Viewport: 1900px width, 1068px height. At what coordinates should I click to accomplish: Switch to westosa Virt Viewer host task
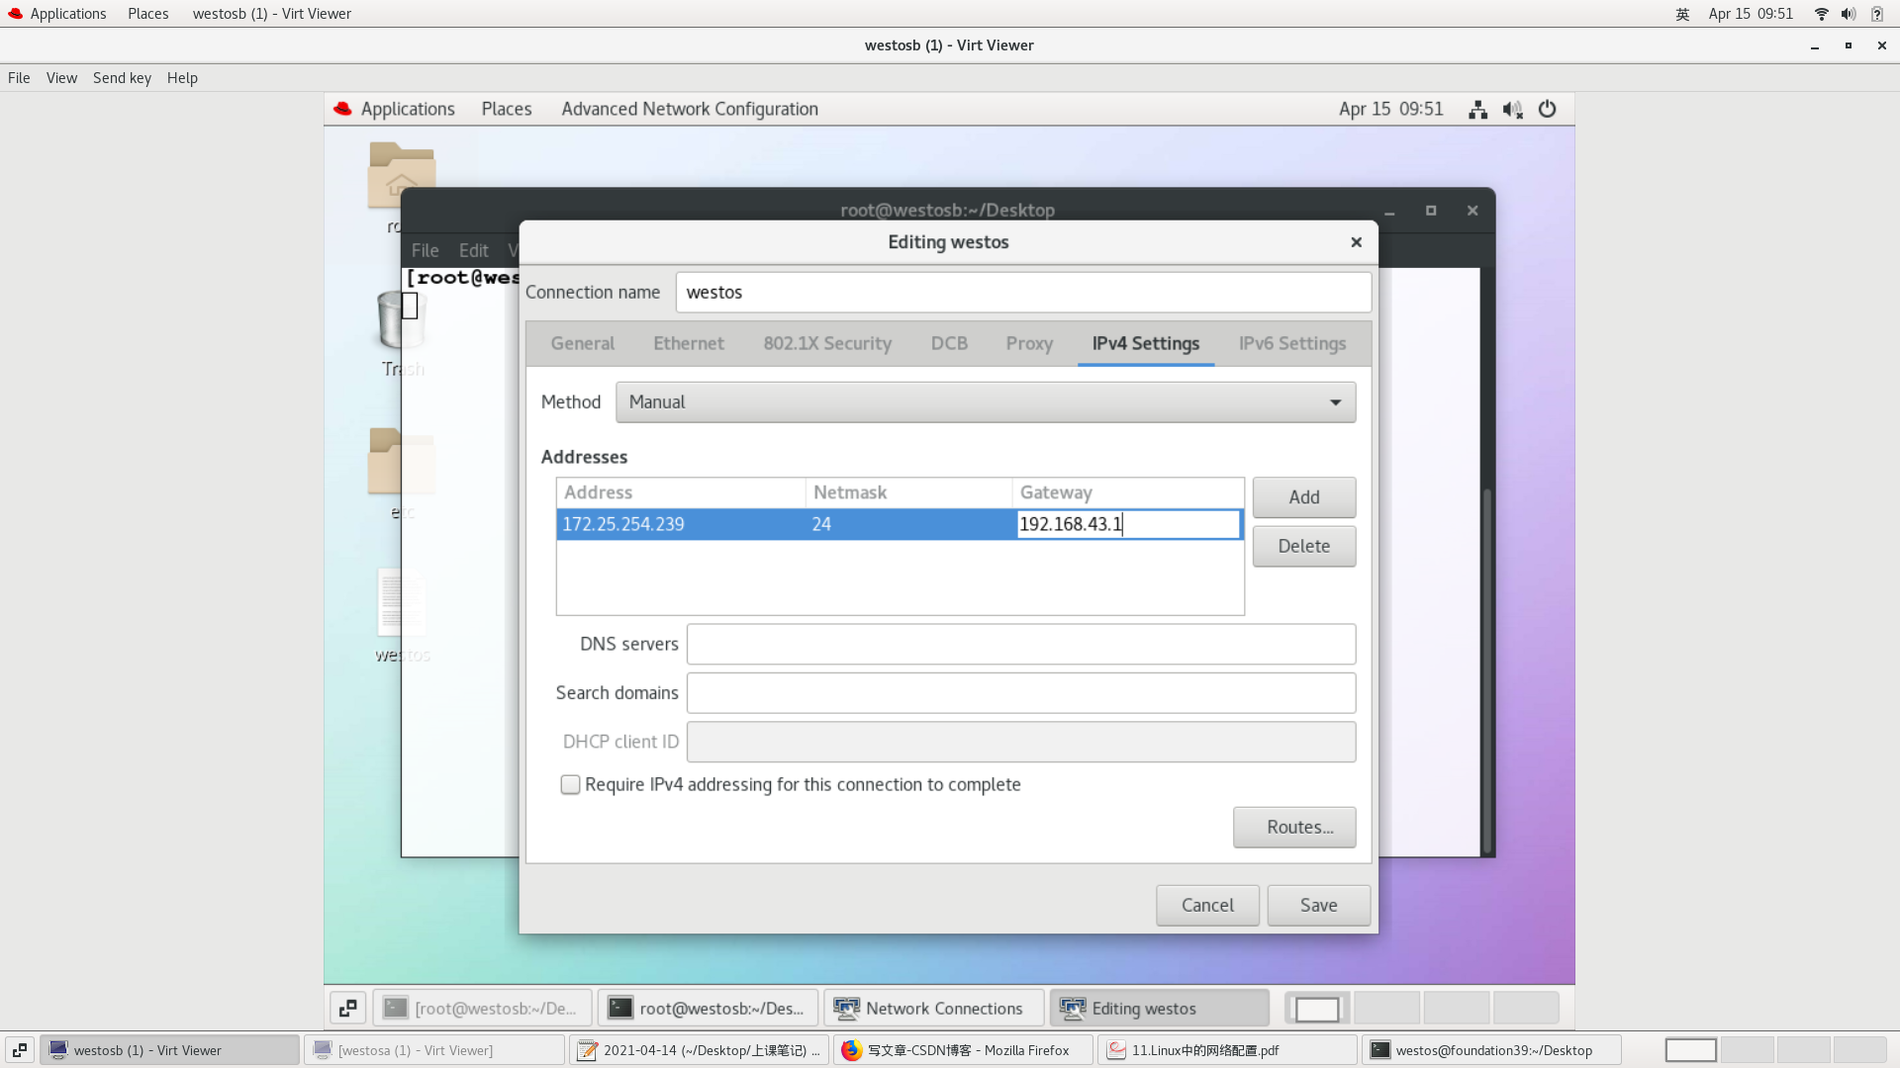(433, 1050)
